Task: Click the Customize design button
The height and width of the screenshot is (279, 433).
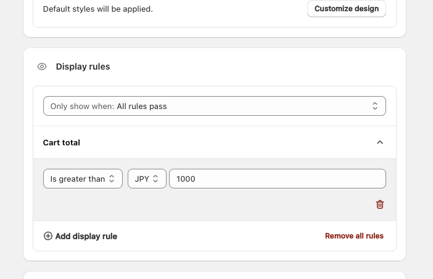Action: tap(347, 9)
